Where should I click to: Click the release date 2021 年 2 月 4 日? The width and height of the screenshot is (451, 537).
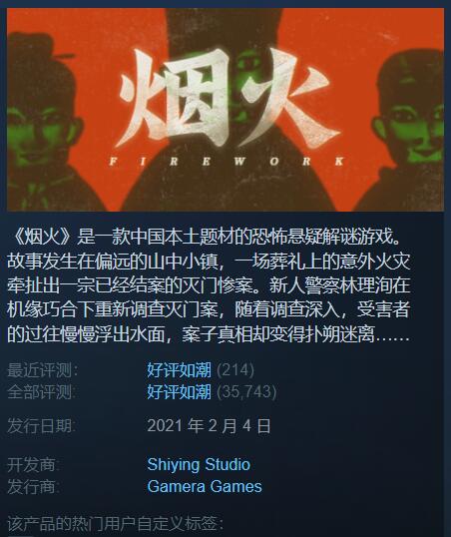pyautogui.click(x=209, y=426)
